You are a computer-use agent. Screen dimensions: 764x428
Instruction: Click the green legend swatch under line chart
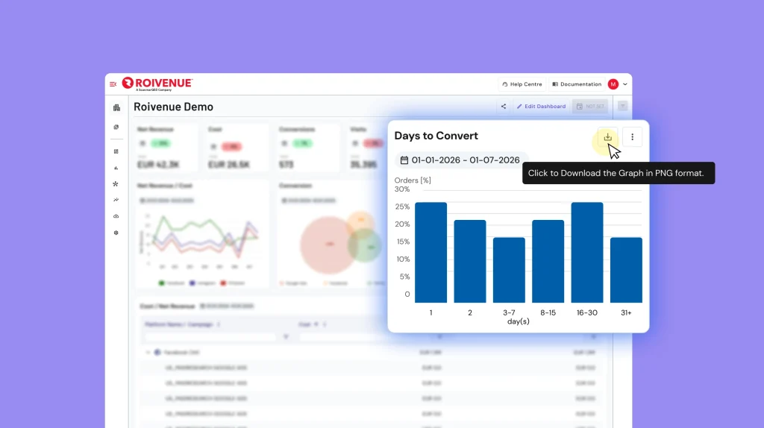(162, 283)
